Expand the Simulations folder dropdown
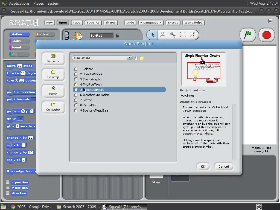This screenshot has width=280, height=210. tap(129, 58)
